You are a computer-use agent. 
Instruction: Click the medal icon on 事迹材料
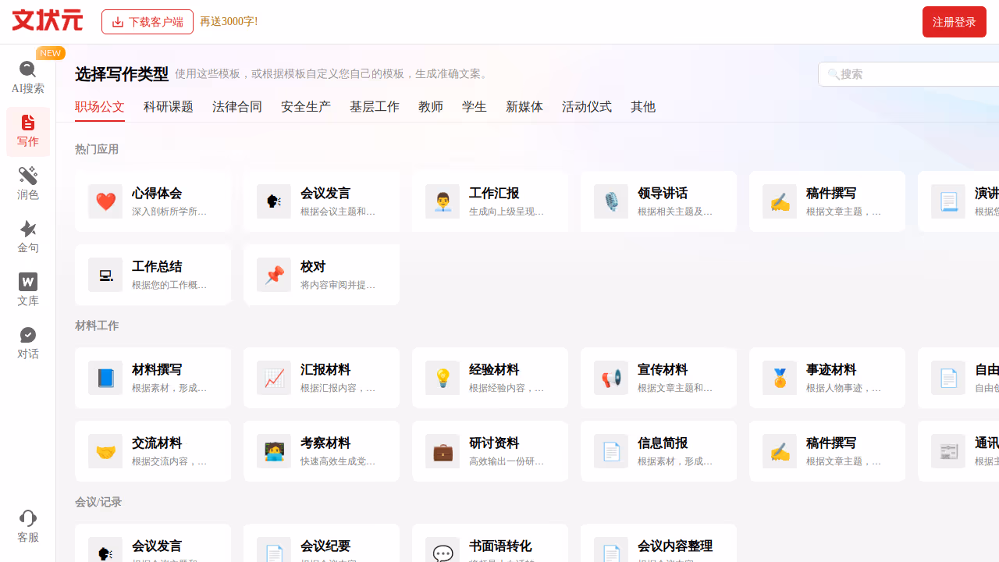click(x=780, y=378)
